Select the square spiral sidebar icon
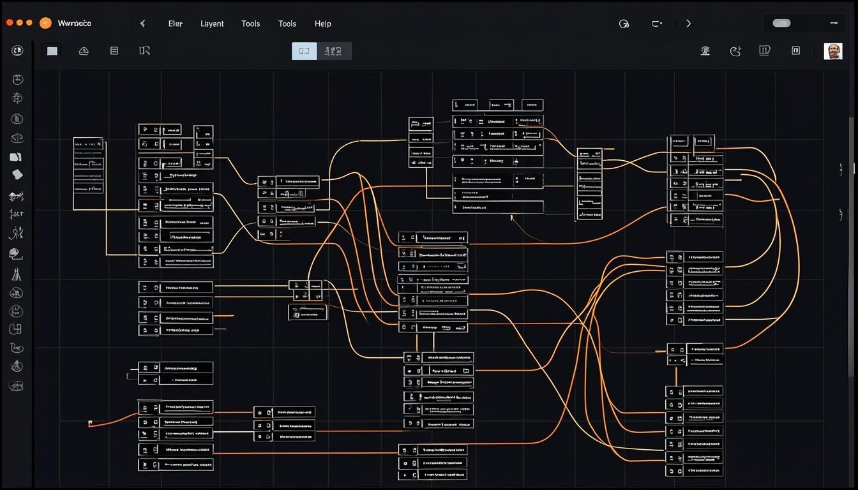 point(16,329)
